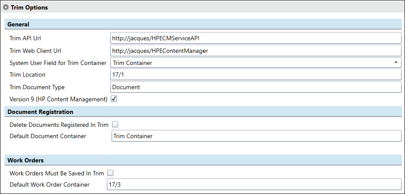Edit the Default Work Order Container field
This screenshot has height=194, width=405.
point(254,184)
